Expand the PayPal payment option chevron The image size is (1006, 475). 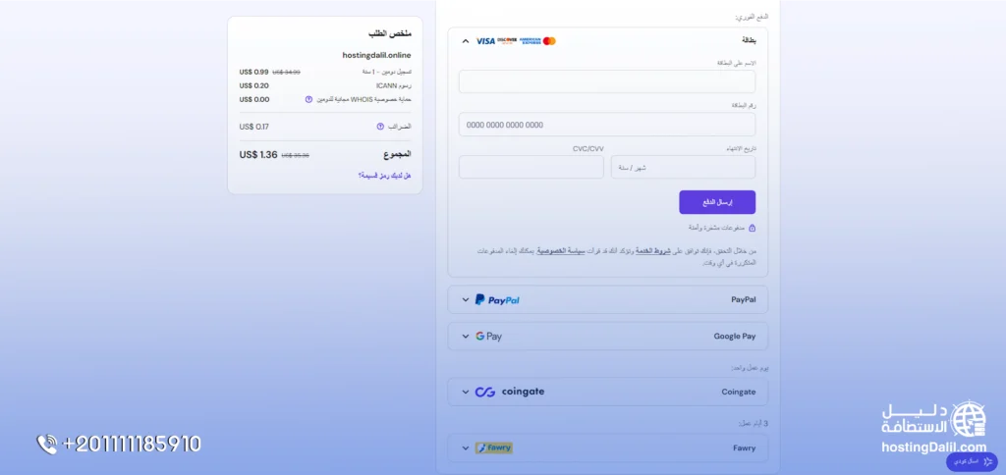pos(466,299)
